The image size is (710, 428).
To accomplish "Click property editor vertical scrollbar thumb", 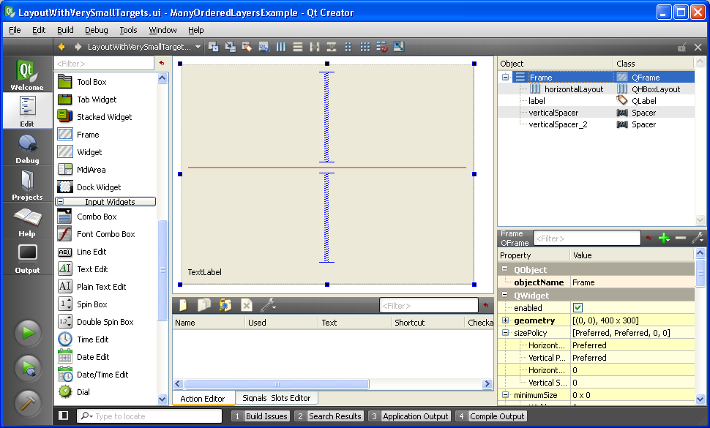I will pos(700,272).
